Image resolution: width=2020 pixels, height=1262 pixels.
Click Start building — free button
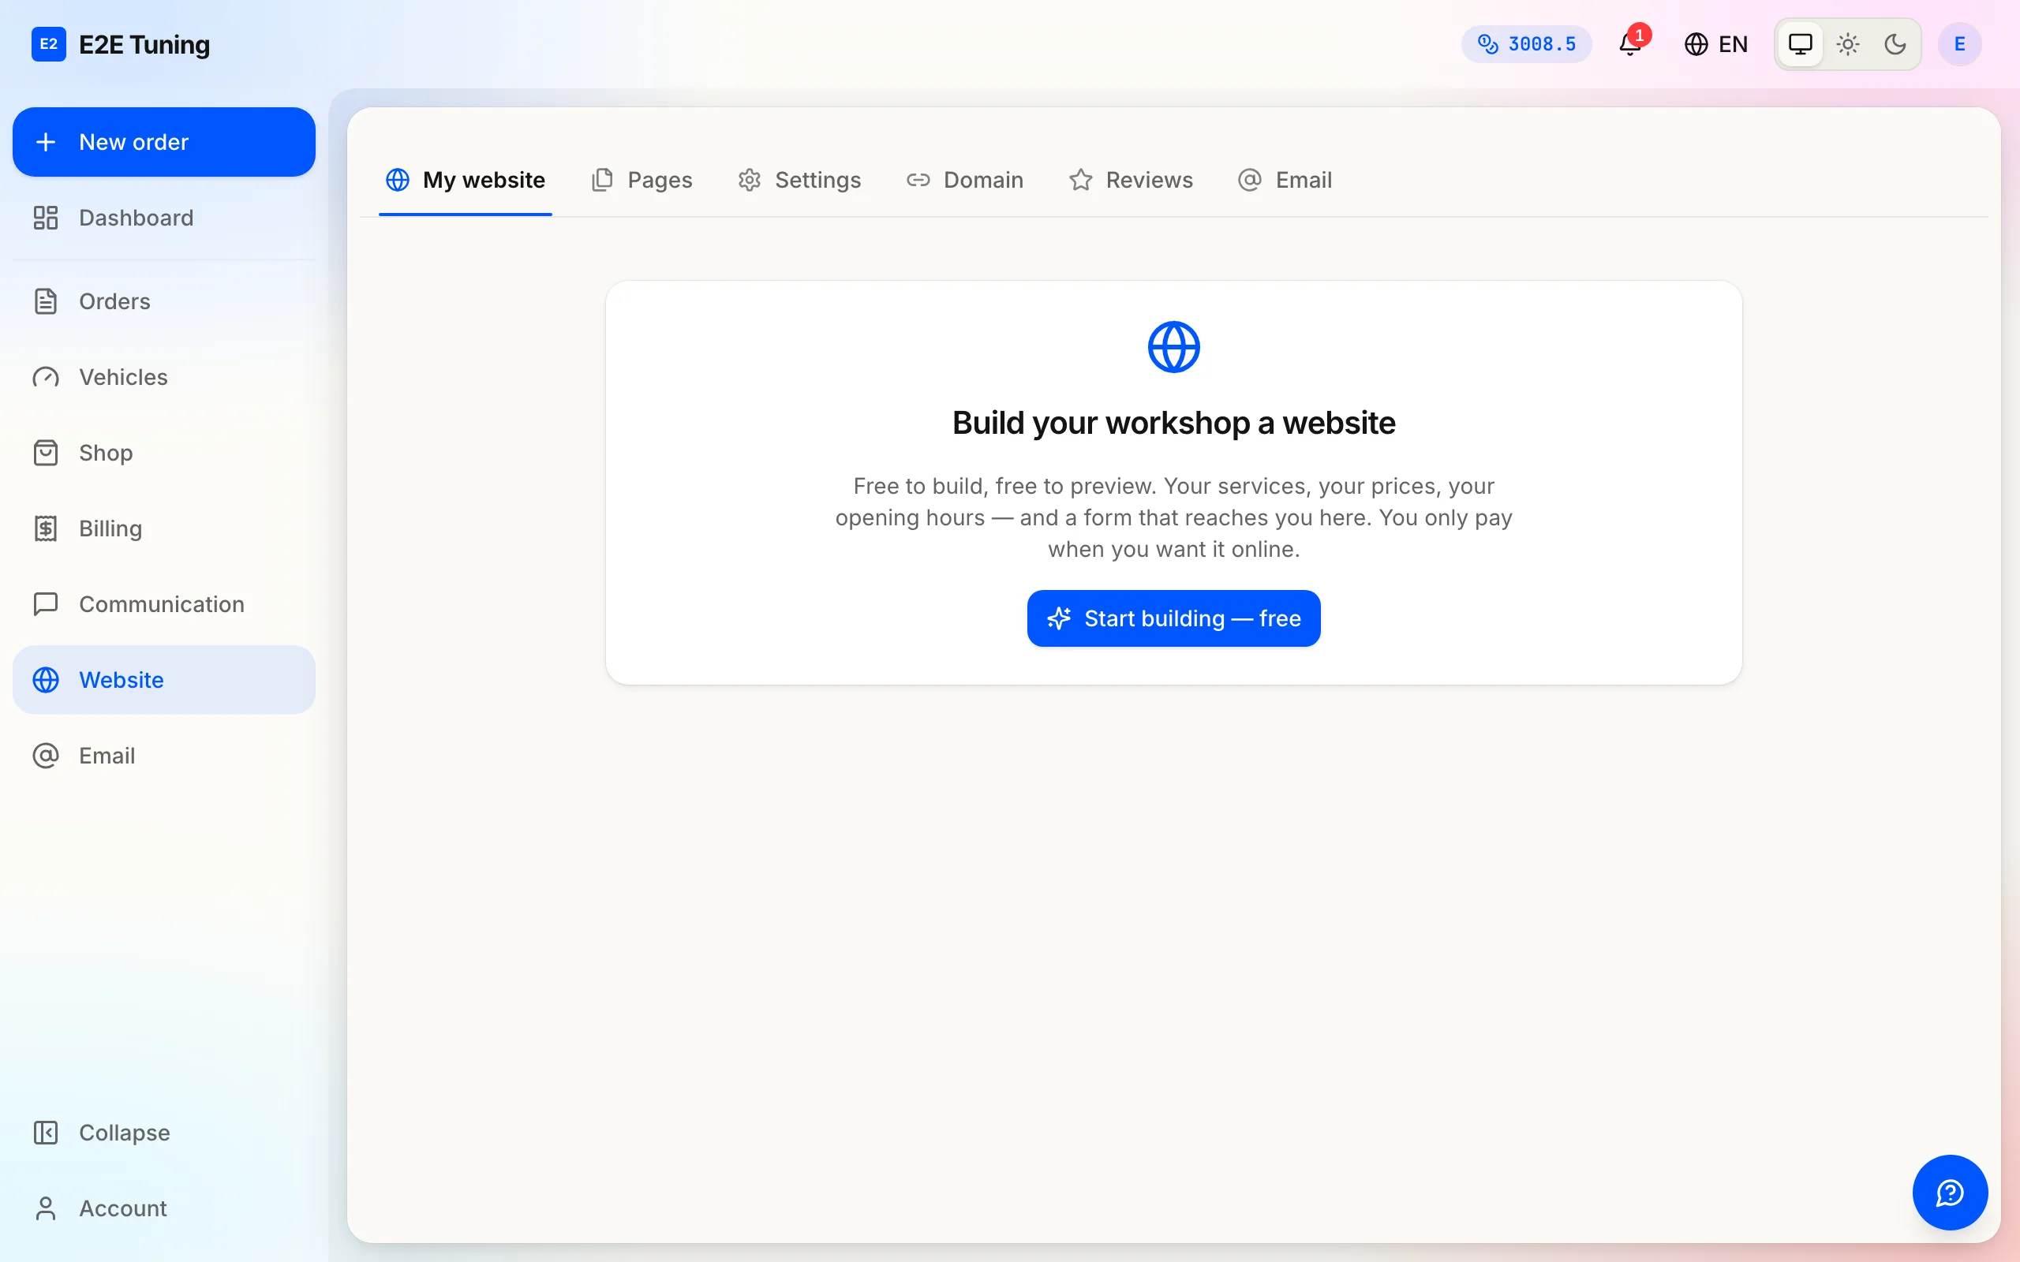point(1173,618)
